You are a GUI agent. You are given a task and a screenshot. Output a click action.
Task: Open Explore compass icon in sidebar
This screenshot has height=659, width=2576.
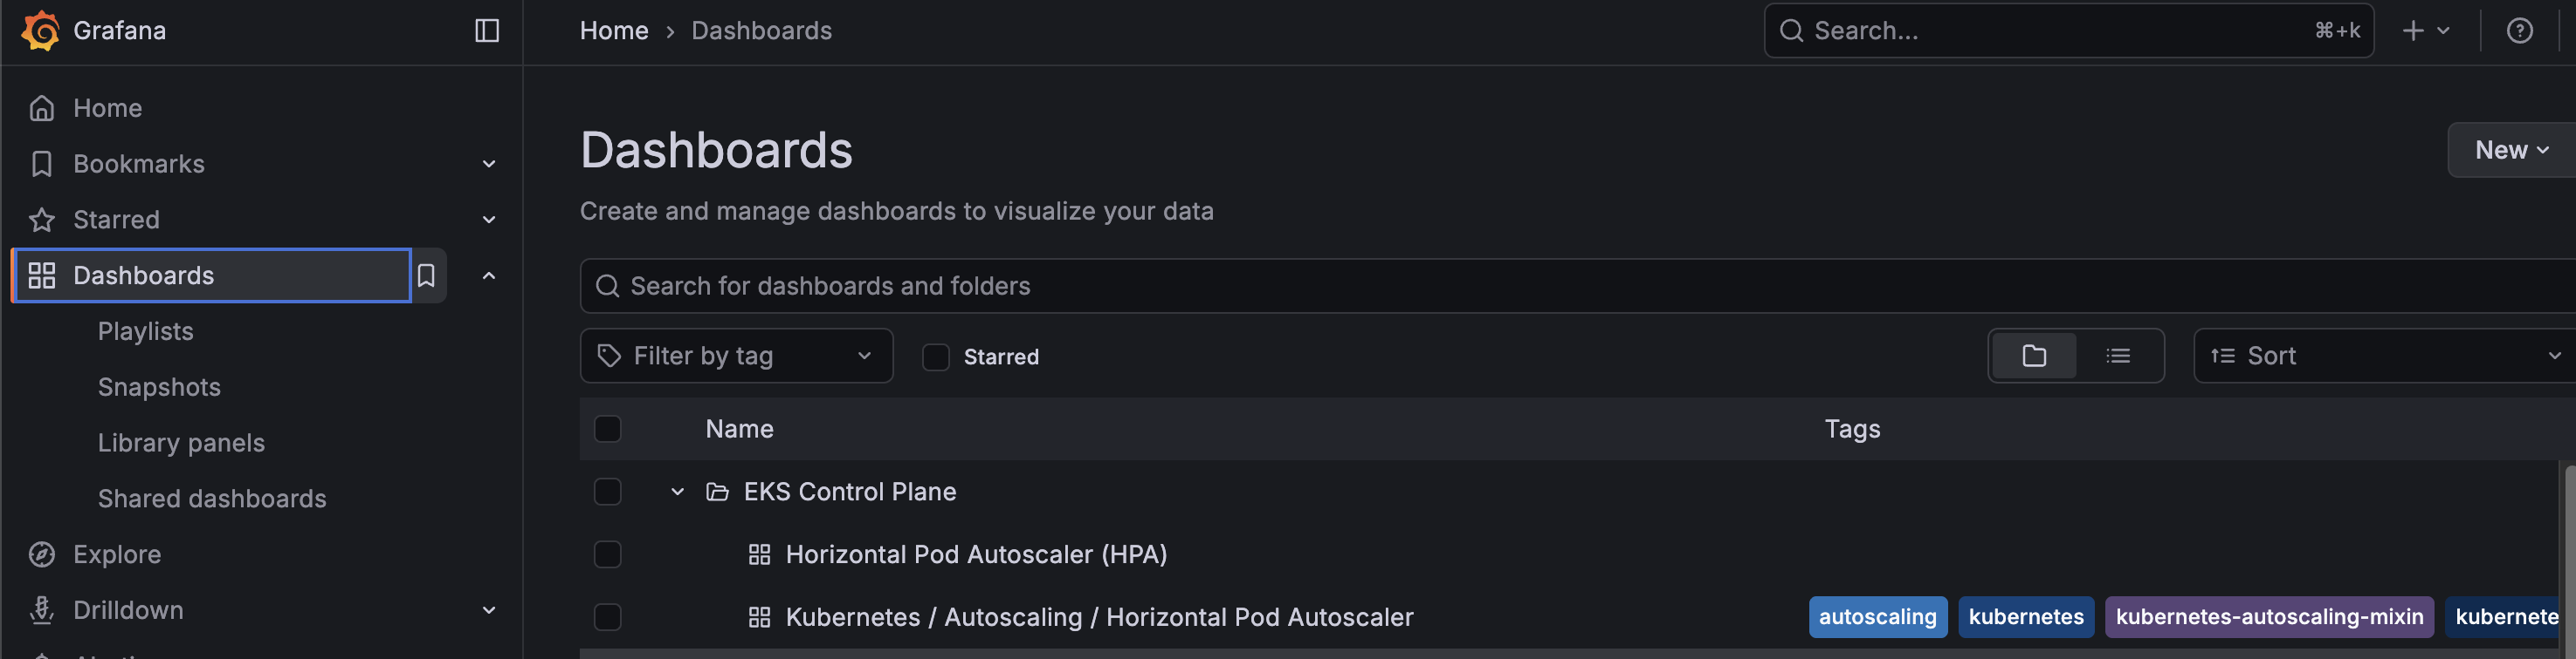(42, 554)
